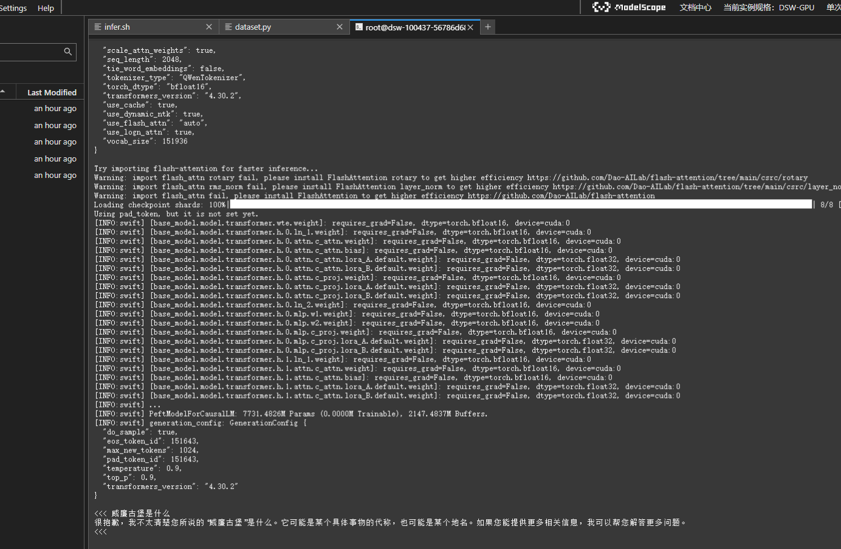
Task: Click the PeftModelForCausalLM params summary line
Action: (x=291, y=414)
